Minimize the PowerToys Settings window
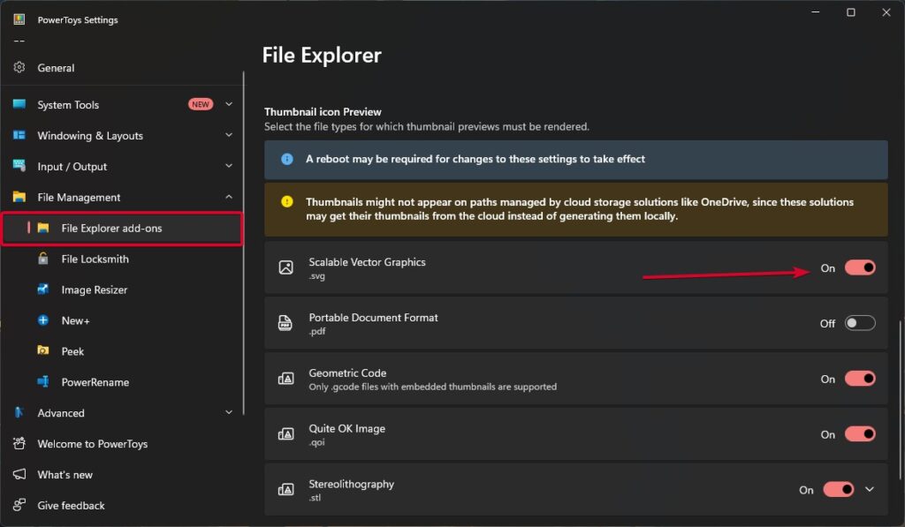This screenshot has height=527, width=905. 816,12
